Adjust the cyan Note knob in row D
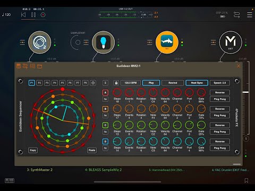 point(153,141)
